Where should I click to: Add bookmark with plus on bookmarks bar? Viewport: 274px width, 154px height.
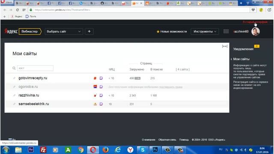5,16
